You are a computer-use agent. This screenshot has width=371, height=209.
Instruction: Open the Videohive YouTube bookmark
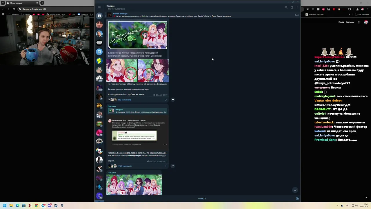[x=315, y=15]
